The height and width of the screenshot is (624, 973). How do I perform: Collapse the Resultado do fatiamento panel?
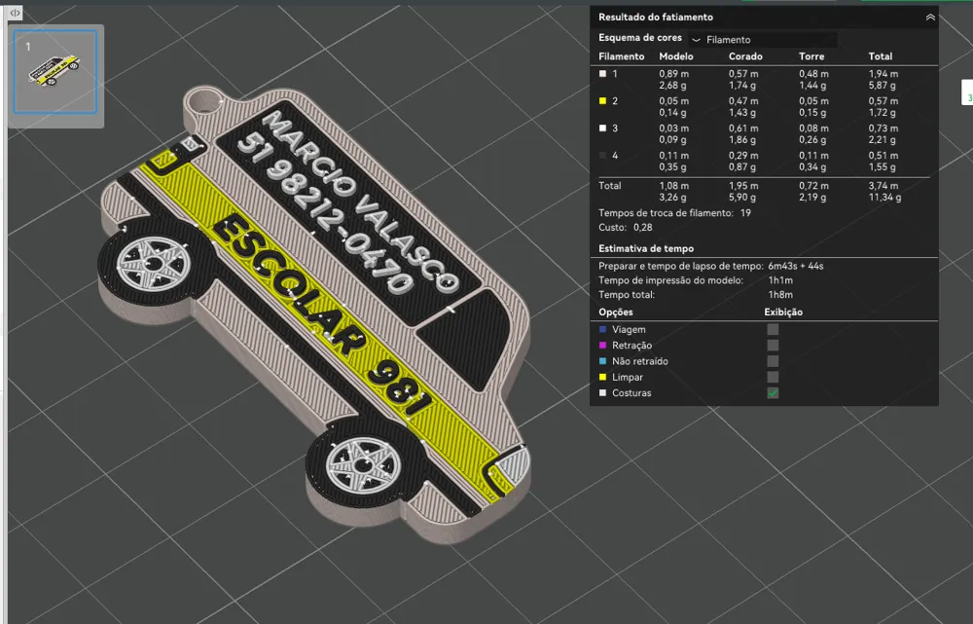tap(930, 18)
